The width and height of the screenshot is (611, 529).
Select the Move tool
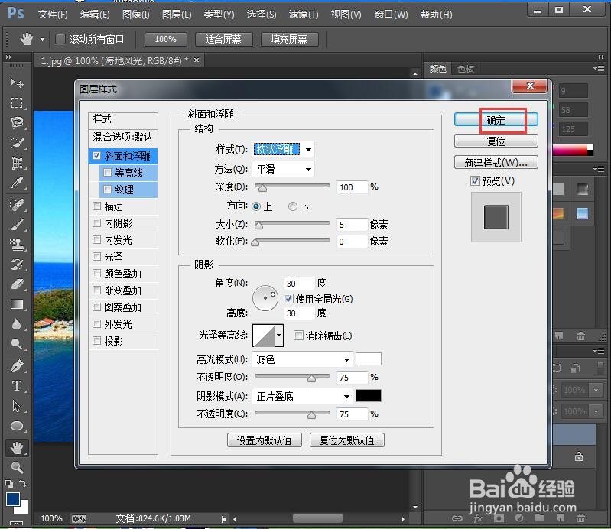(17, 83)
